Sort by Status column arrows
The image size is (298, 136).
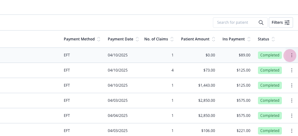[273, 39]
